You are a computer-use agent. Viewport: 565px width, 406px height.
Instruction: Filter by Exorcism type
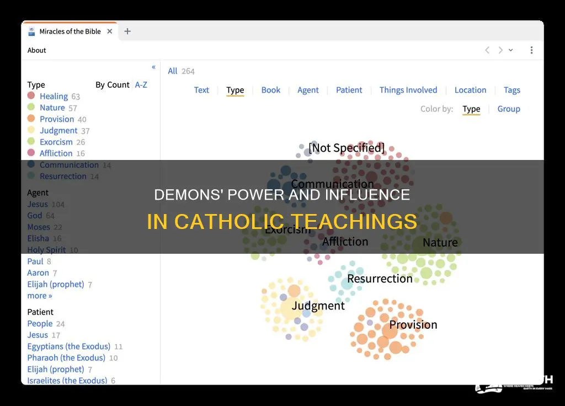tap(56, 142)
